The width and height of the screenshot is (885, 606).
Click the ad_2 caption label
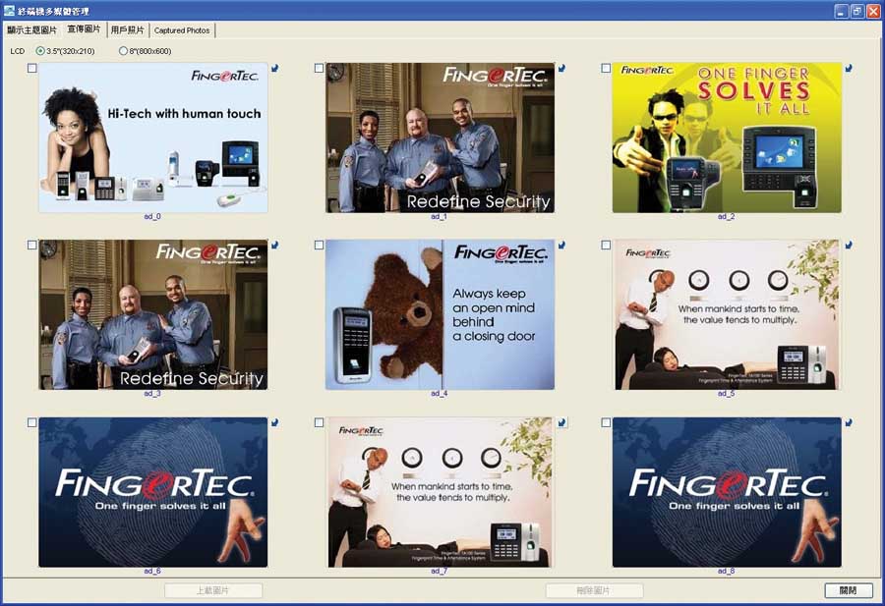click(x=727, y=216)
